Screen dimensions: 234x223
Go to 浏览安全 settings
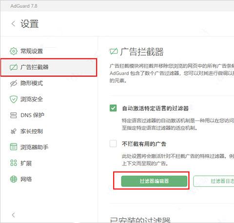coord(32,99)
